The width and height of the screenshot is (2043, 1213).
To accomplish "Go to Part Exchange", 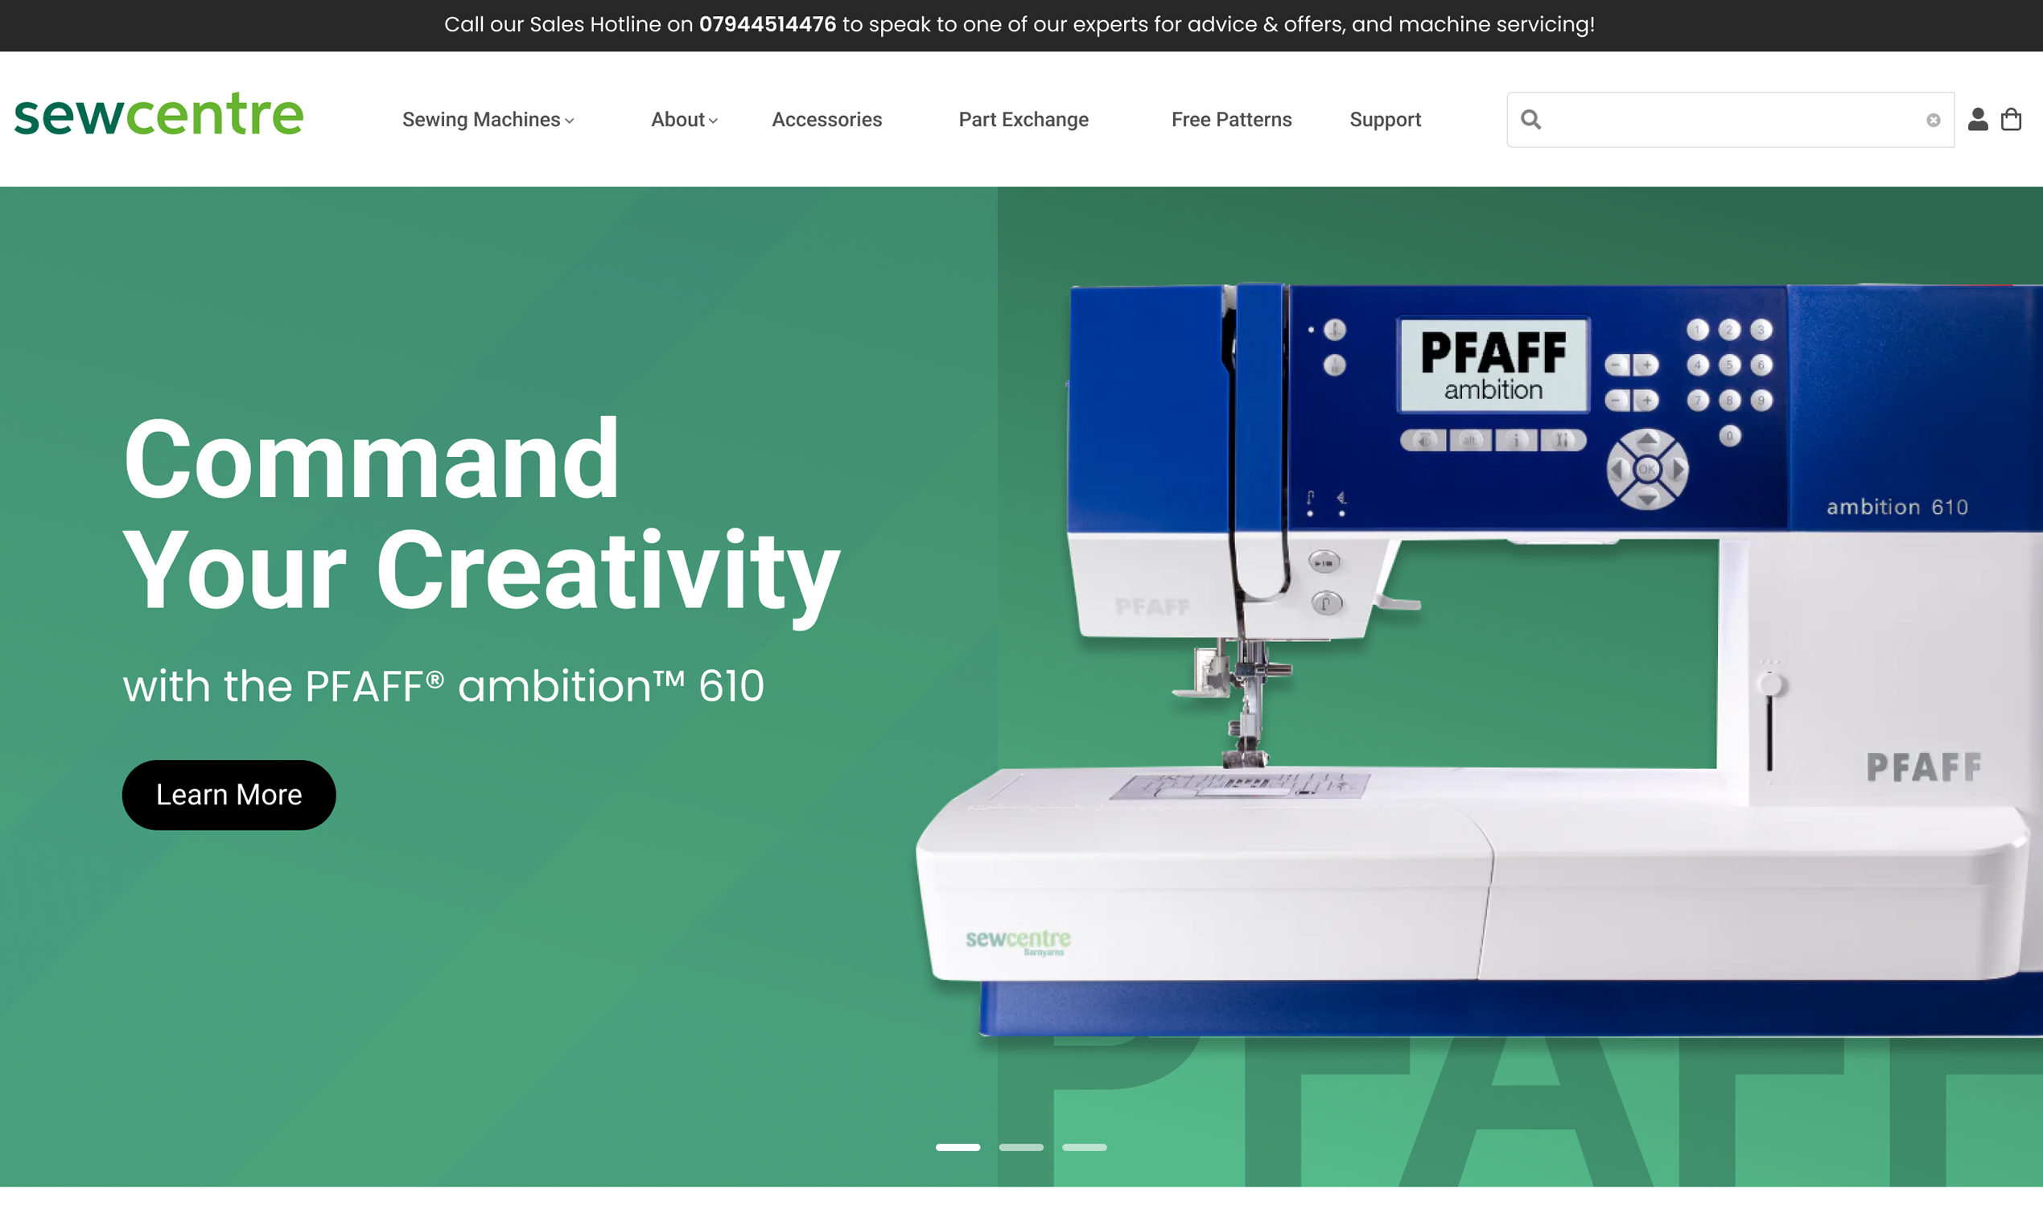I will click(1023, 120).
